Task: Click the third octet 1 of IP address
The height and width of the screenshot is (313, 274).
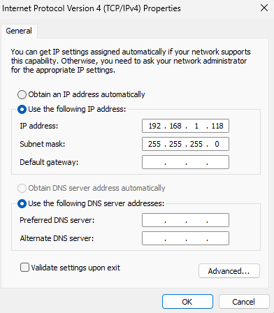Action: point(196,126)
